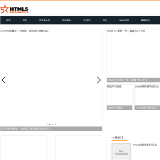Show the previous carousel slide arrow
The image size is (160, 160).
click(x=4, y=80)
